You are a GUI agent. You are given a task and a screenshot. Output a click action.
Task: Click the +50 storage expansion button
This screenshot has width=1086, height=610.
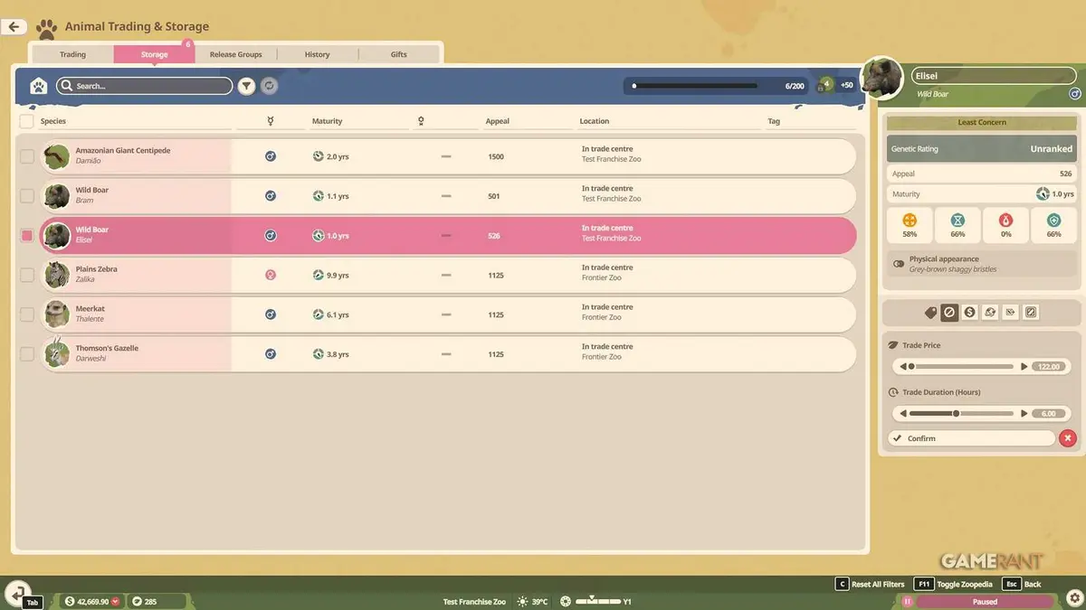tap(846, 85)
